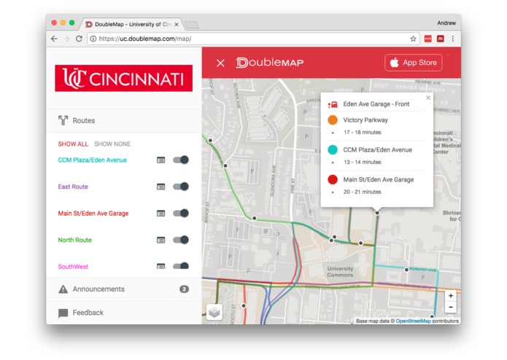This screenshot has height=360, width=507.
Task: Select the Main St/Eden Ave Garage route name in sidebar
Action: point(93,214)
